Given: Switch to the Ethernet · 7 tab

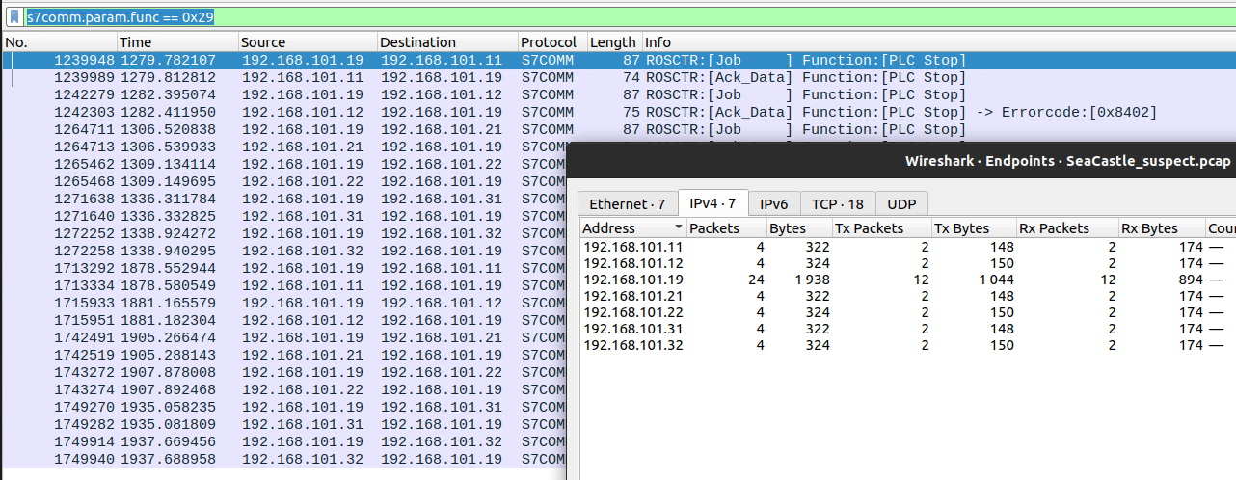Looking at the screenshot, I should pos(627,203).
